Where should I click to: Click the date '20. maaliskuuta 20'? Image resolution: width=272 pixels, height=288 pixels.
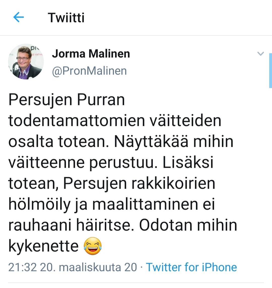point(88,267)
